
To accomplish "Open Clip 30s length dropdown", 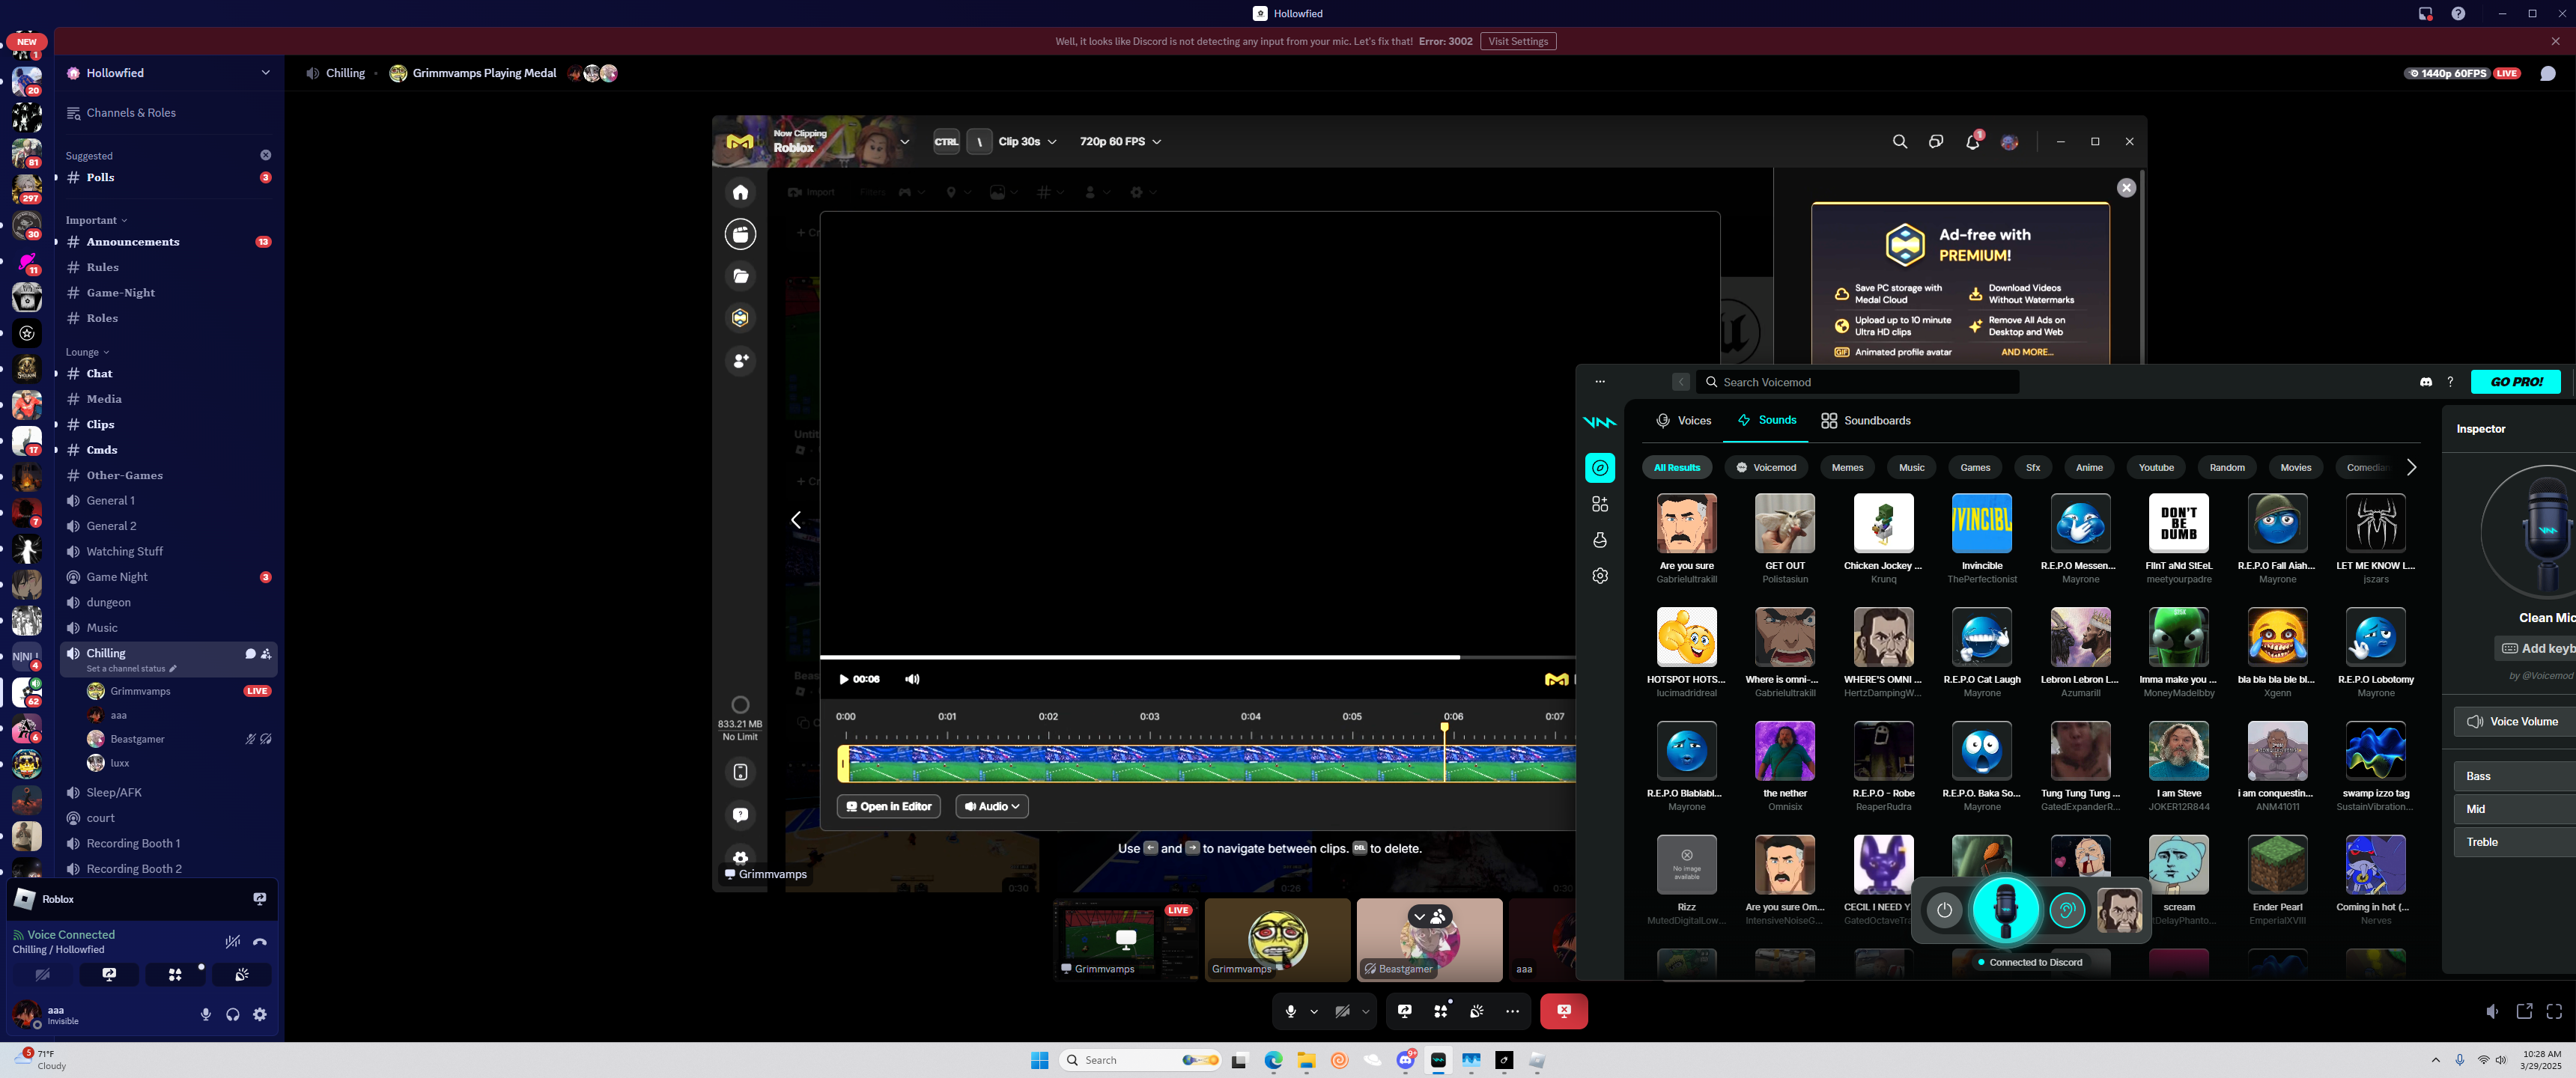I will click(x=1027, y=142).
